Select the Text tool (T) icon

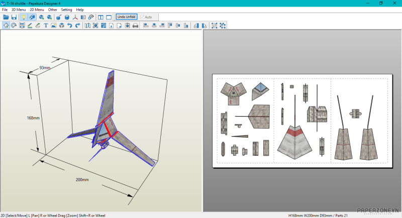(x=46, y=26)
